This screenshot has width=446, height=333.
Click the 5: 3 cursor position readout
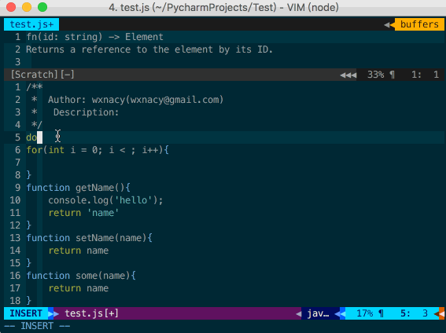pyautogui.click(x=414, y=313)
